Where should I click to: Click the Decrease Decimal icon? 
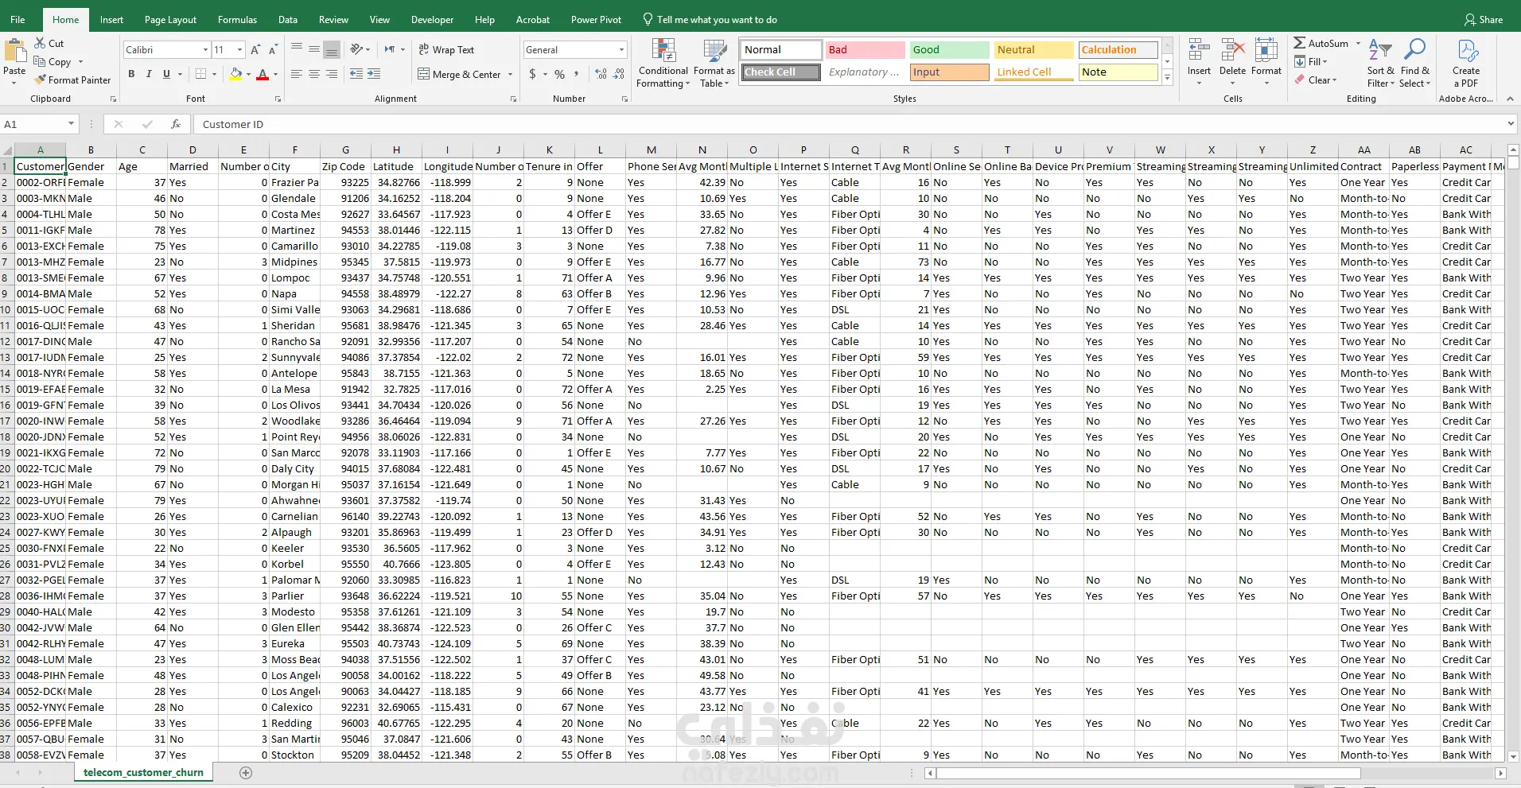coord(617,74)
